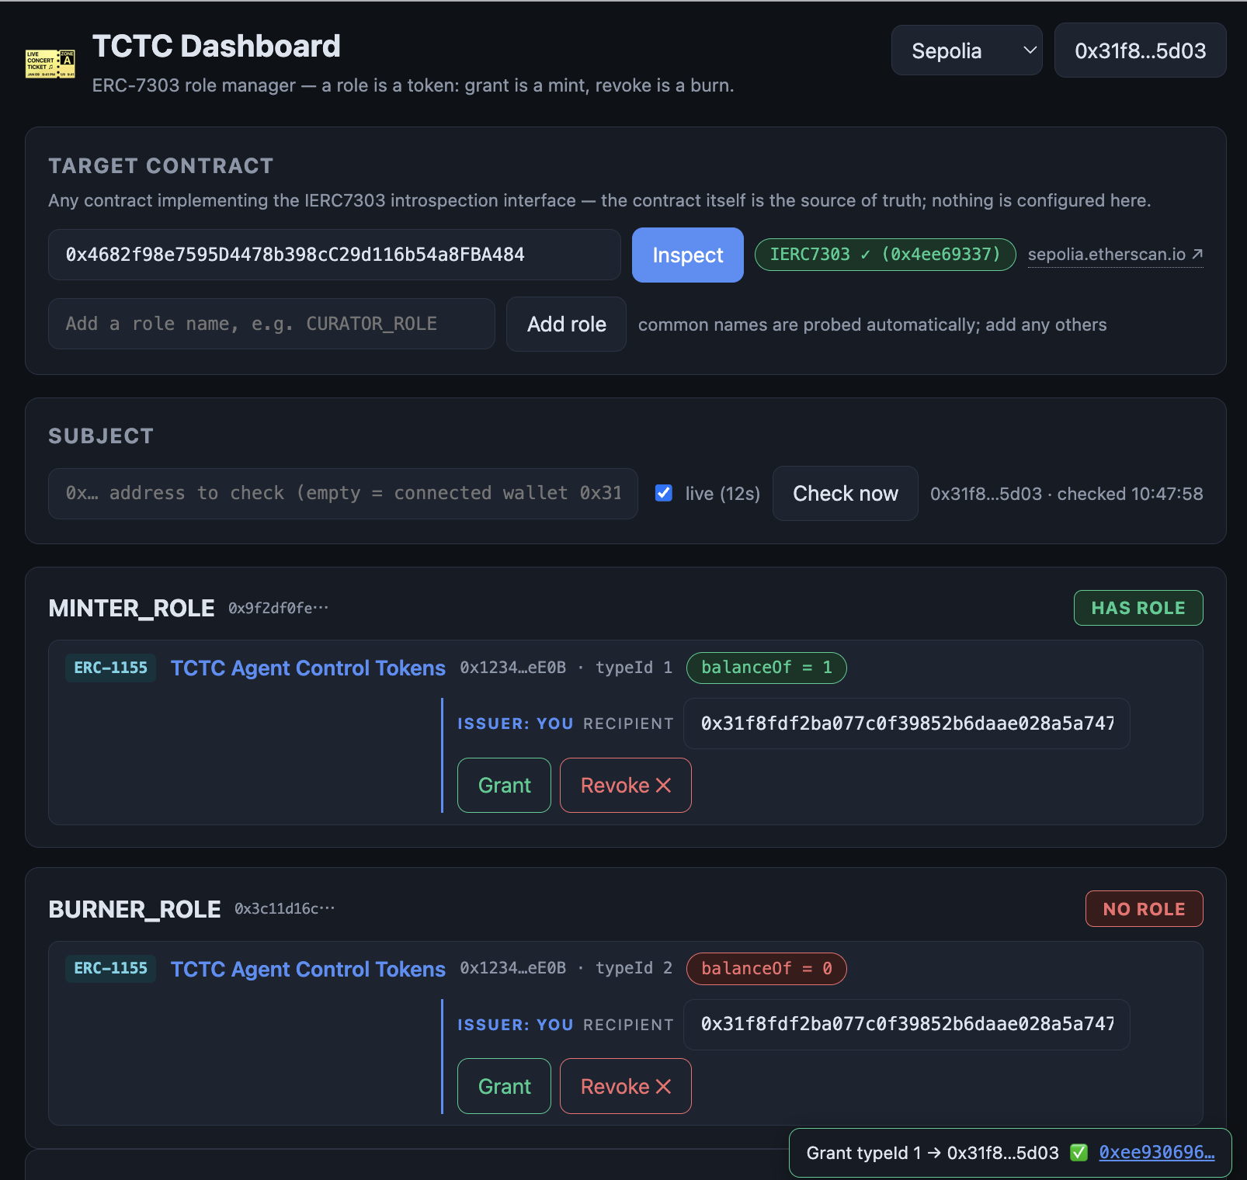Click the BURNER_ROLE heading
This screenshot has height=1180, width=1247.
[134, 909]
